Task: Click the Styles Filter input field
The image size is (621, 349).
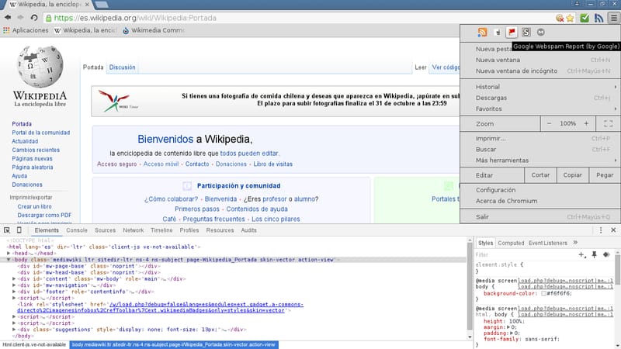Action: coord(525,255)
